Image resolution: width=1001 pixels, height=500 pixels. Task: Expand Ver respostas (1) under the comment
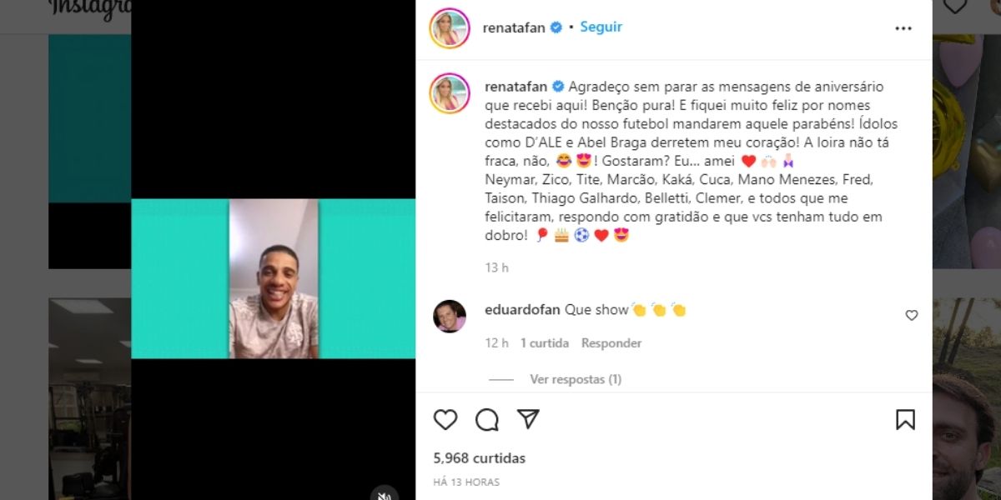(x=576, y=379)
